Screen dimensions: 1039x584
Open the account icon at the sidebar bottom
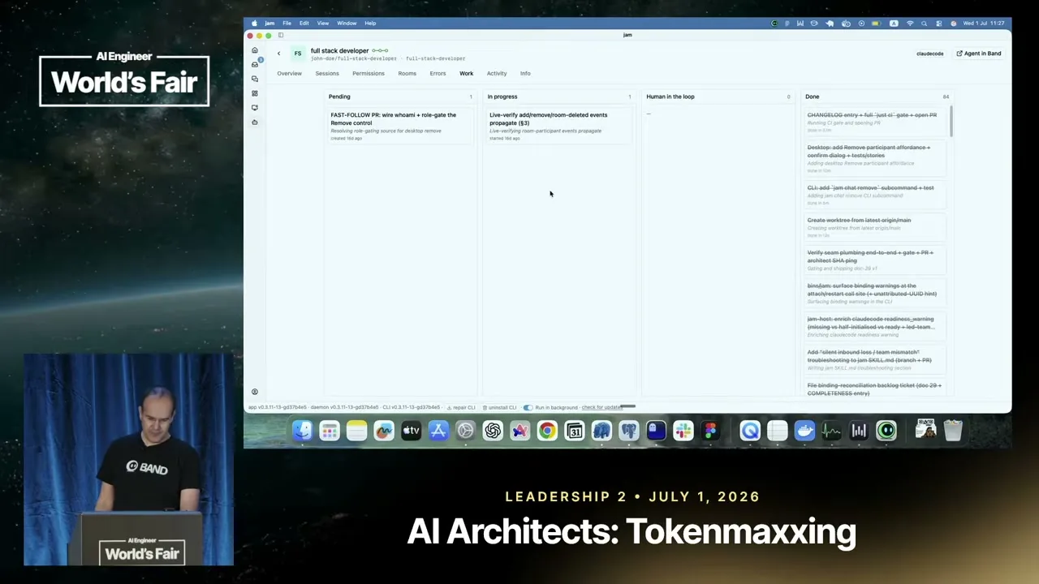255,392
